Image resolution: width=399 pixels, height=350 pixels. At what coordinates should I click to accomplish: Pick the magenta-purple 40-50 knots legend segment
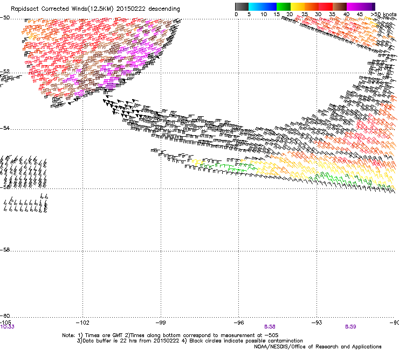pos(361,6)
